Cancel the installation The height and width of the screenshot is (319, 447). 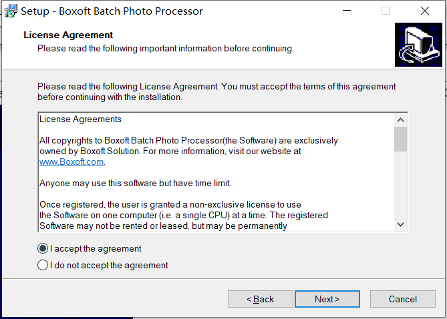click(x=403, y=299)
